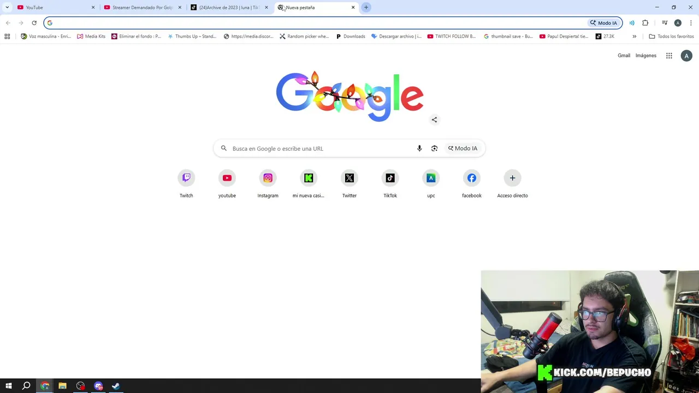The height and width of the screenshot is (393, 699).
Task: Switch to Streamer Demandado Por Golp tab
Action: (x=143, y=8)
